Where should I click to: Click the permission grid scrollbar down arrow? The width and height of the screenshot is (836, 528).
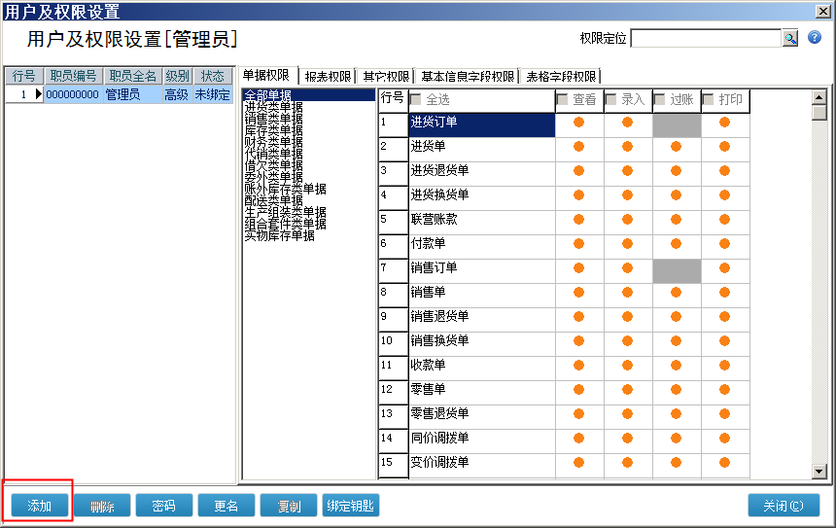coord(819,472)
